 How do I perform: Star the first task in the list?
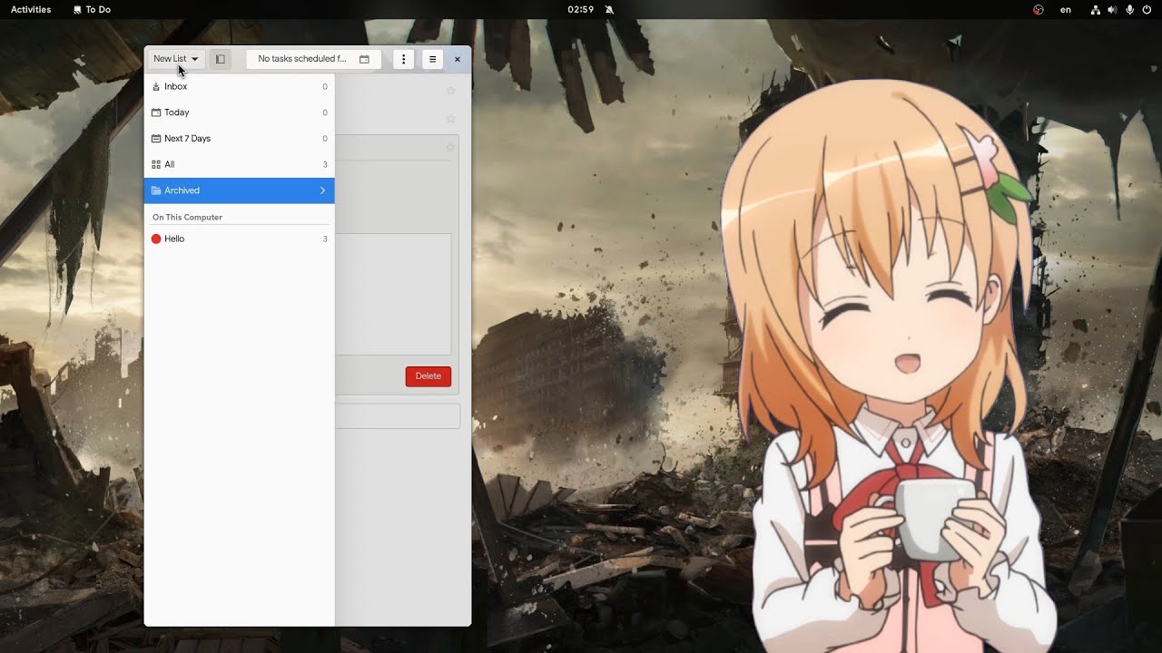[x=450, y=91]
